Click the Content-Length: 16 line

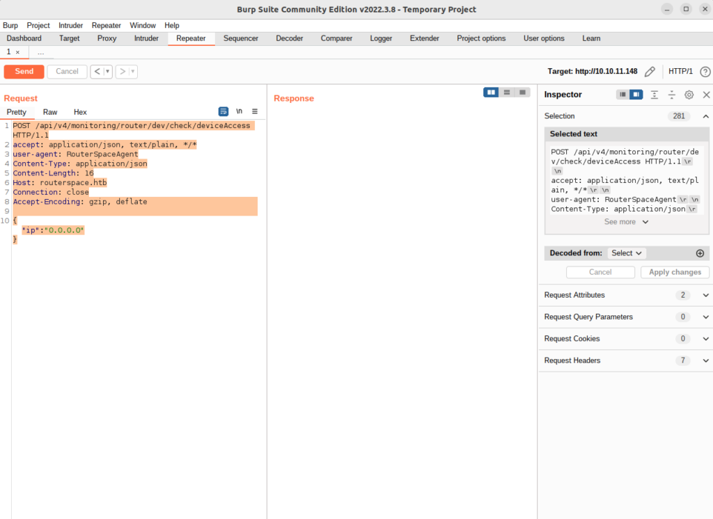53,173
